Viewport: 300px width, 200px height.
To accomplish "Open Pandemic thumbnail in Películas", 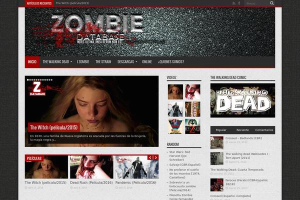I will (137, 167).
